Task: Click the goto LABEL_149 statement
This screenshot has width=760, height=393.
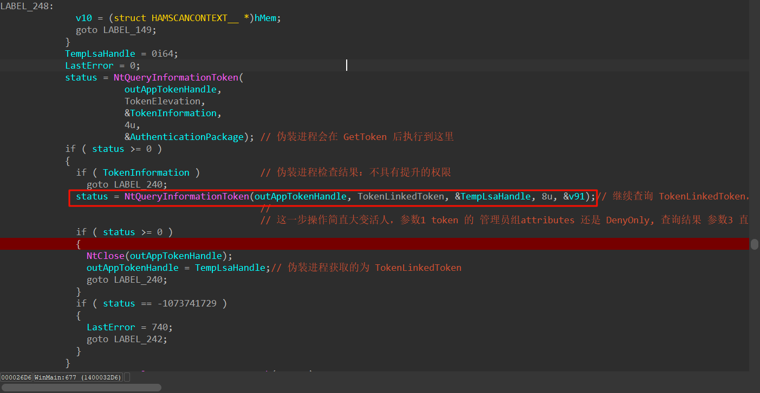Action: click(115, 30)
